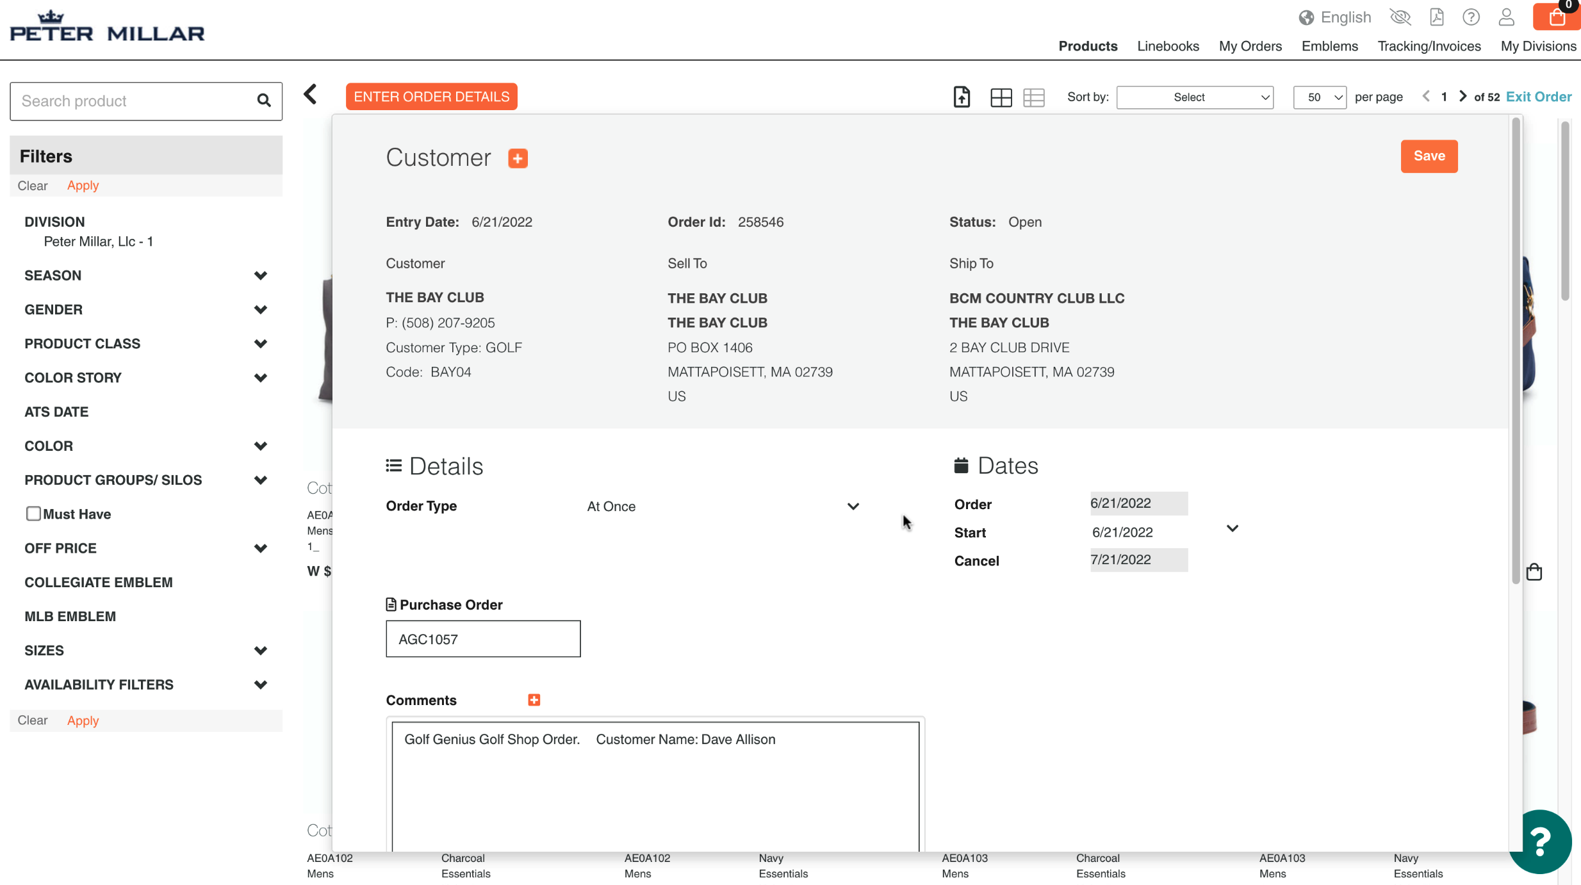1581x885 pixels.
Task: Click the Cancel date field 7/21/2022
Action: click(1139, 560)
